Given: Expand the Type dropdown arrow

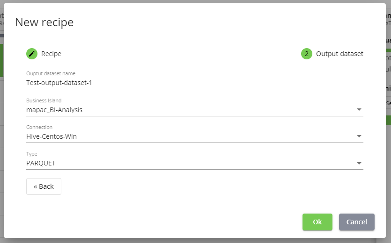Looking at the screenshot, I should [359, 163].
